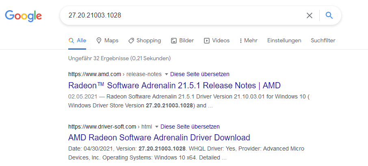Expand the driver-soft.com result dropdown arrow

coord(156,127)
